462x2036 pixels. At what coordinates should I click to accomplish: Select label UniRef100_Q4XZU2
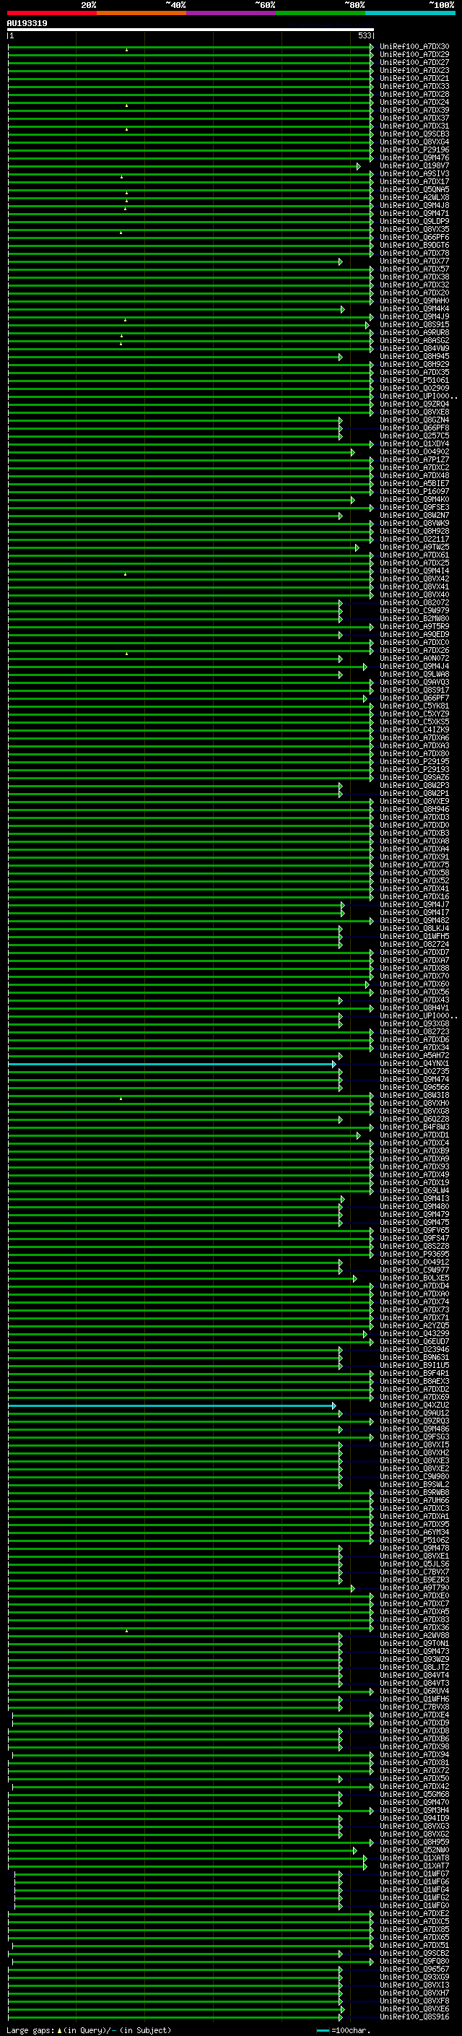(x=414, y=1405)
